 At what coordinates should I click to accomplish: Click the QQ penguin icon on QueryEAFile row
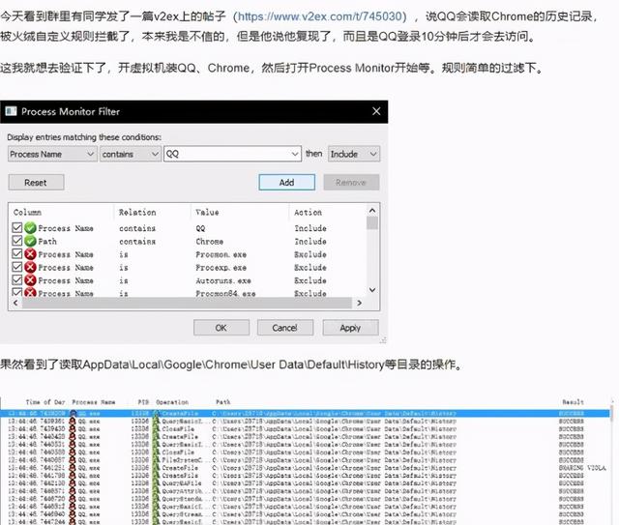click(x=73, y=482)
